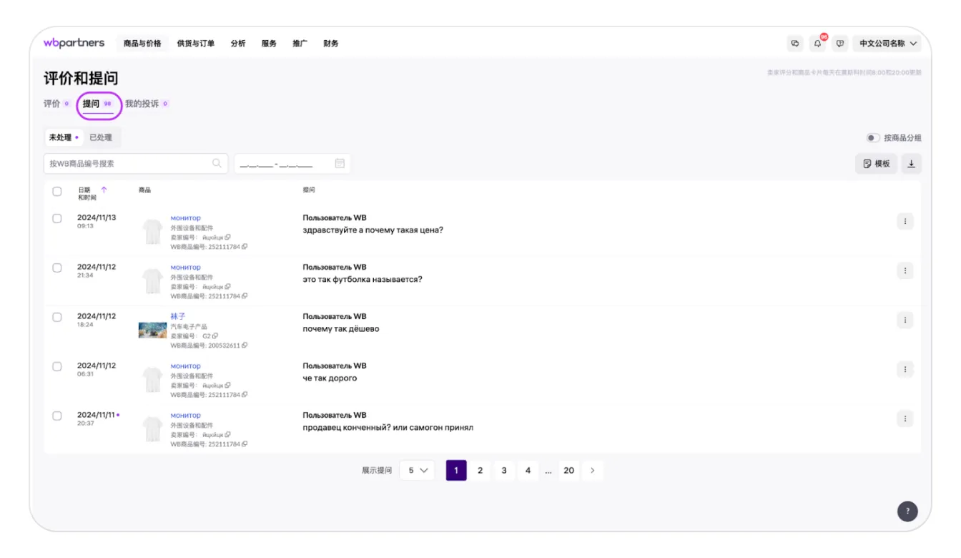Click question text 'почему так дёшево'

(x=341, y=329)
